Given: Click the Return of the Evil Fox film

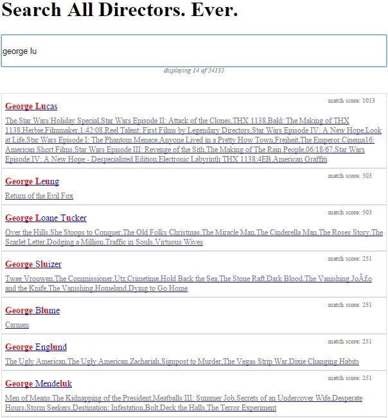Looking at the screenshot, I should (x=39, y=196).
